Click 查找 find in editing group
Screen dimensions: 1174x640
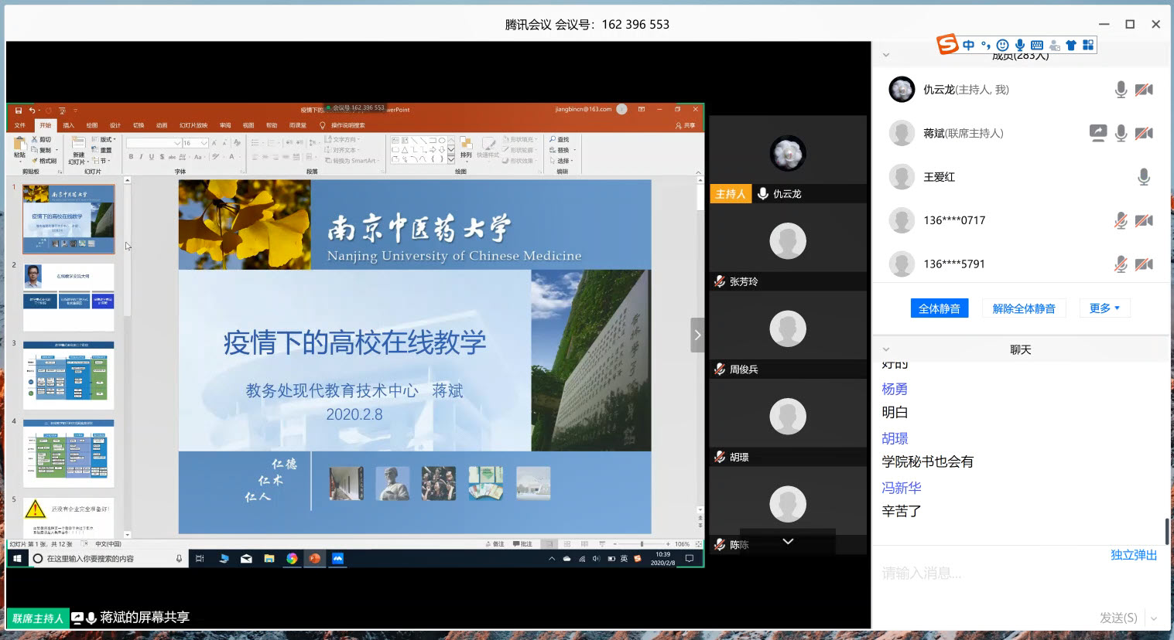[x=560, y=140]
